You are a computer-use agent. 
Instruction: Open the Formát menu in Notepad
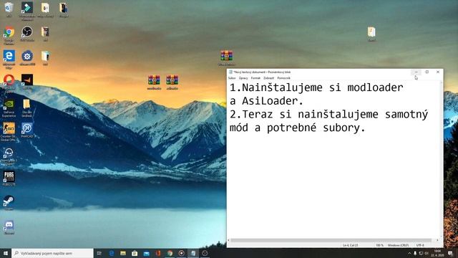coord(255,78)
